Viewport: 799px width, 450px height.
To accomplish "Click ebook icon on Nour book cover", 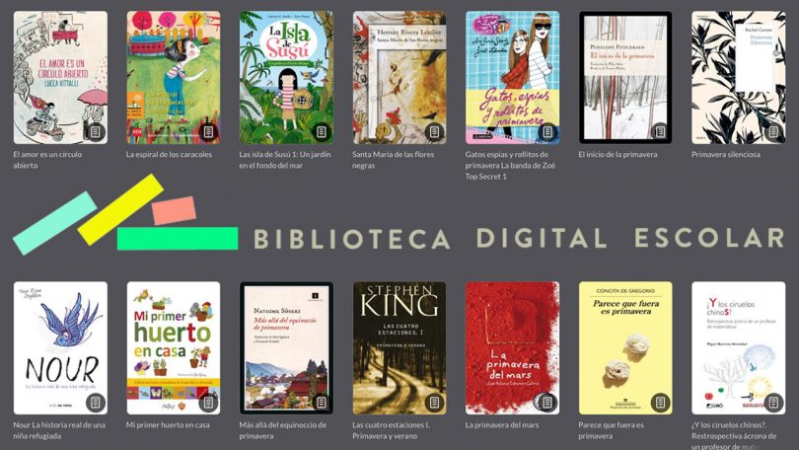I will coord(95,403).
